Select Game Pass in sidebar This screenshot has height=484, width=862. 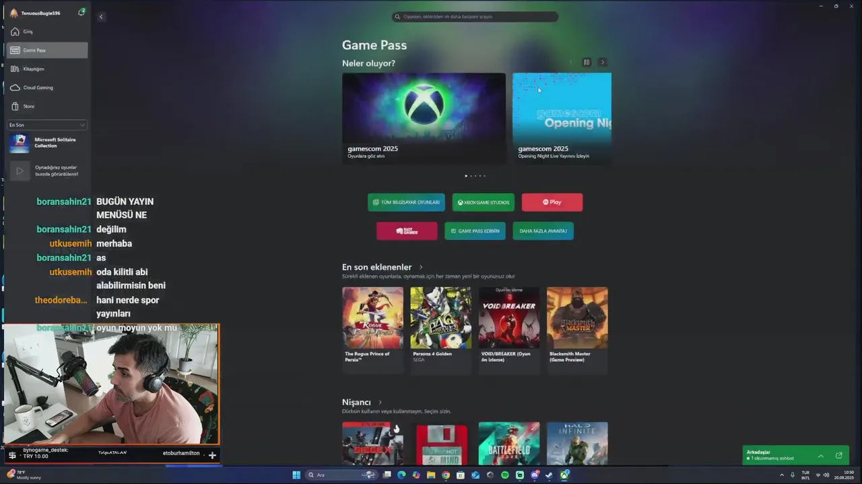[x=47, y=50]
